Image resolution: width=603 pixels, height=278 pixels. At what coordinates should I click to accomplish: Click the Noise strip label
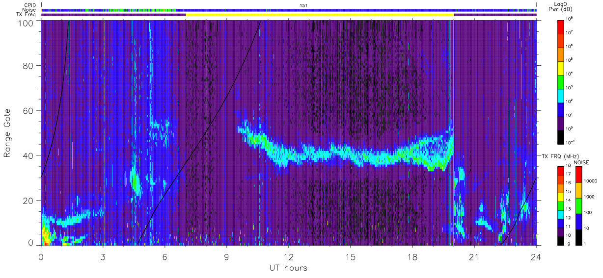[28, 10]
